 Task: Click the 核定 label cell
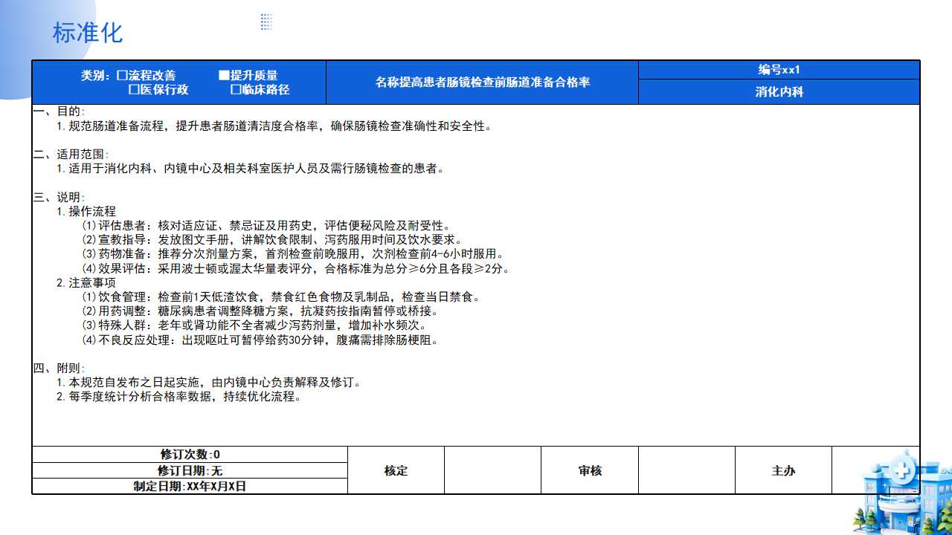(396, 470)
